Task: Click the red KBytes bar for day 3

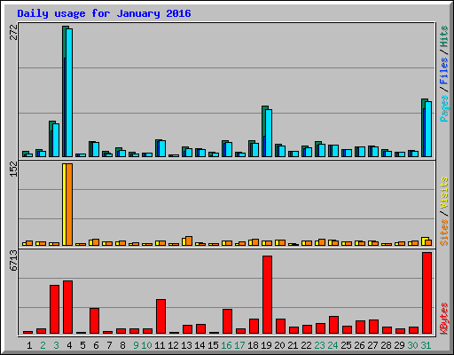Action: [54, 310]
